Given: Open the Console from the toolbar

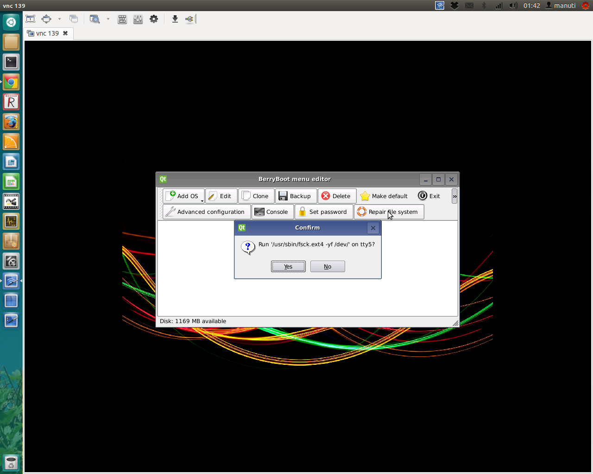Looking at the screenshot, I should [x=272, y=212].
